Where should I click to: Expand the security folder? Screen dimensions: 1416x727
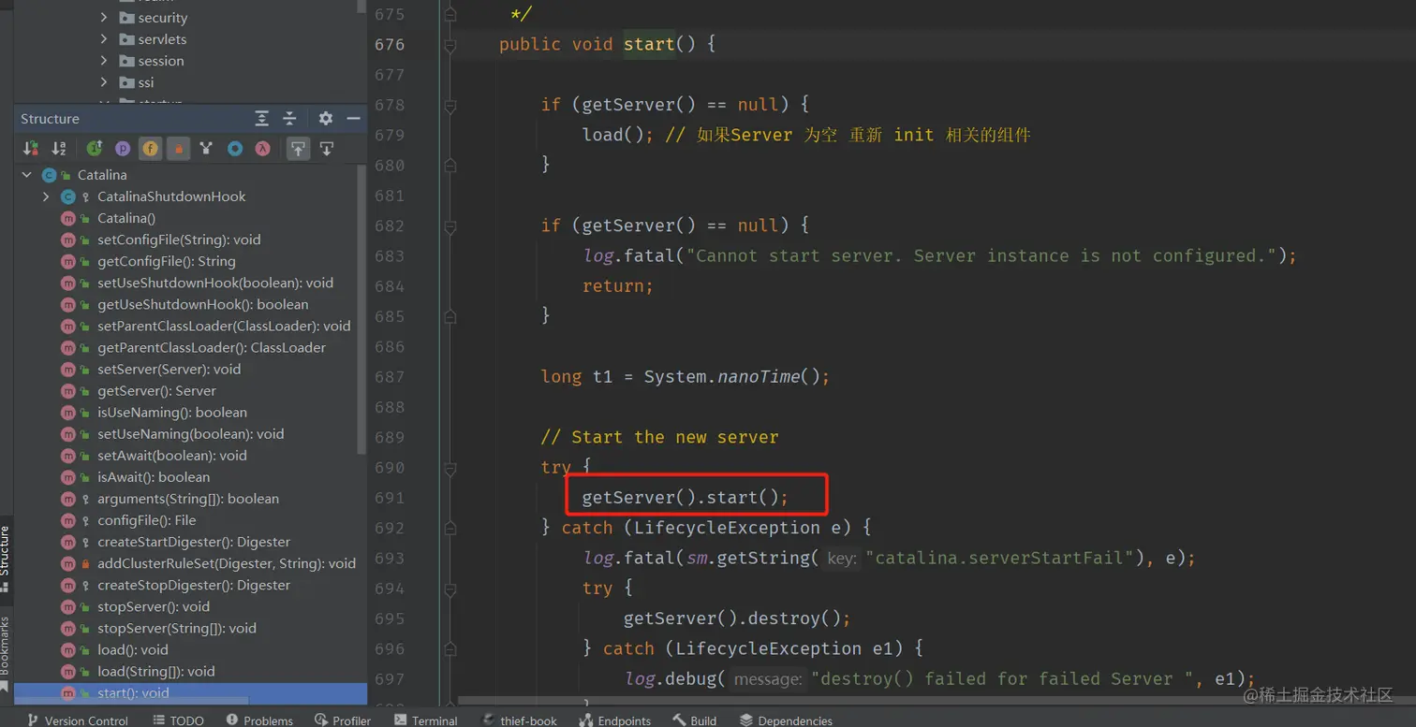click(104, 18)
